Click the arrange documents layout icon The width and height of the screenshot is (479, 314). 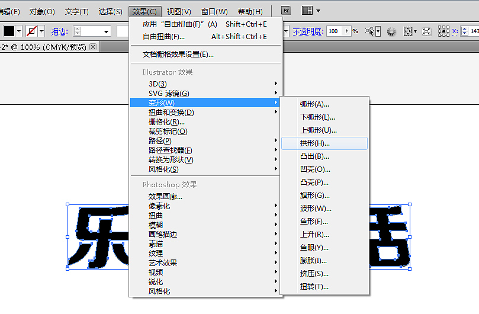pos(307,11)
